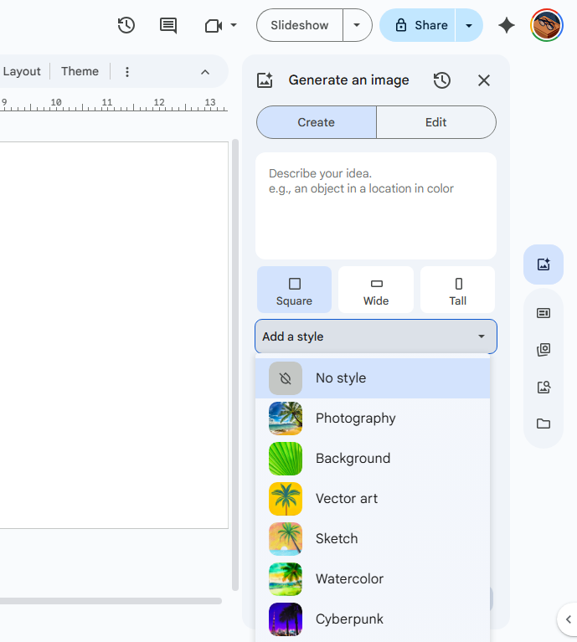The image size is (577, 642).
Task: Open the Gemini sparkle icon
Action: [x=507, y=25]
